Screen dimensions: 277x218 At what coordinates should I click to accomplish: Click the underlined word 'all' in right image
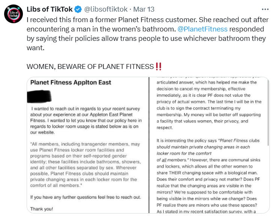click(x=164, y=160)
